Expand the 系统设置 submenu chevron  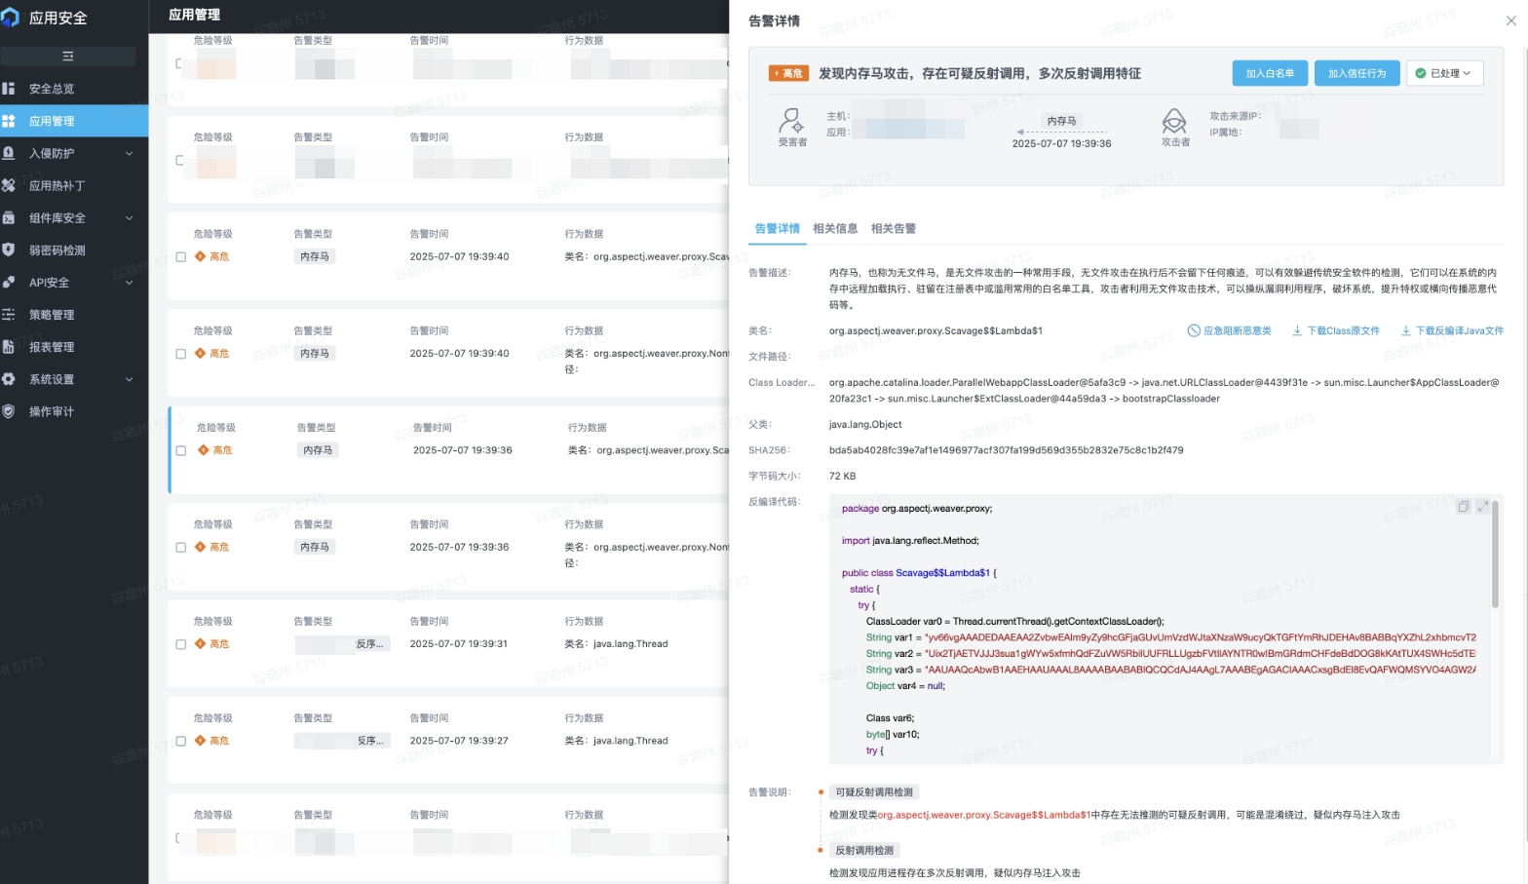[129, 378]
